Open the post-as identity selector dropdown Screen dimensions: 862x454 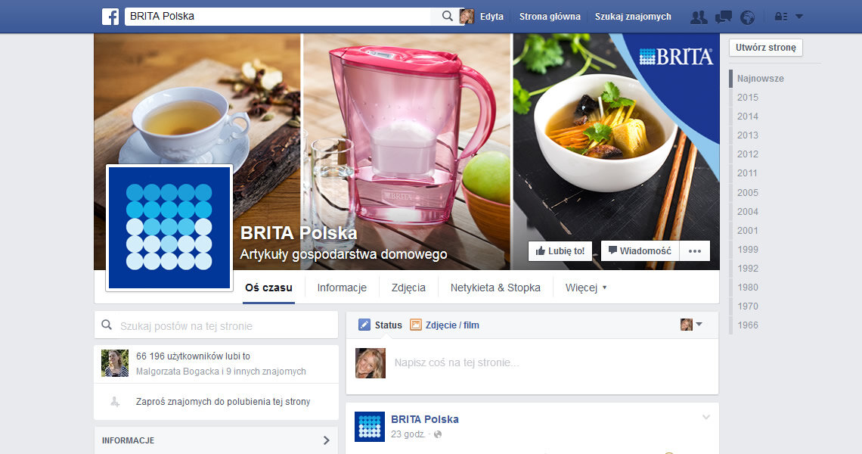(x=691, y=325)
